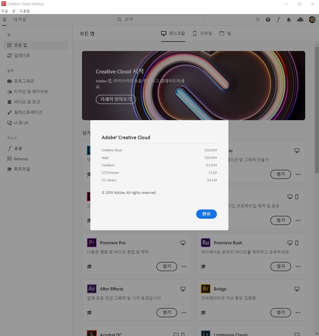Open Updates in sidebar
319x336 pixels.
[36, 56]
